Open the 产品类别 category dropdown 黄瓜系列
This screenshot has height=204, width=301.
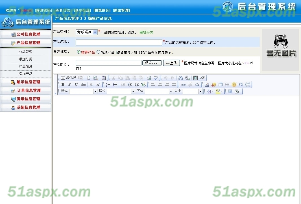[87, 32]
